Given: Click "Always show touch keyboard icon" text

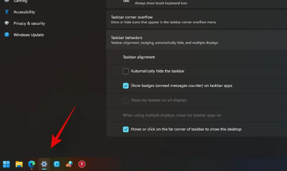Looking at the screenshot, I should point(161,3).
